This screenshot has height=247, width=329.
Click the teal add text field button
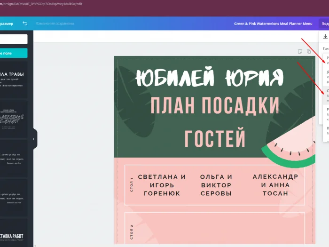click(x=13, y=53)
